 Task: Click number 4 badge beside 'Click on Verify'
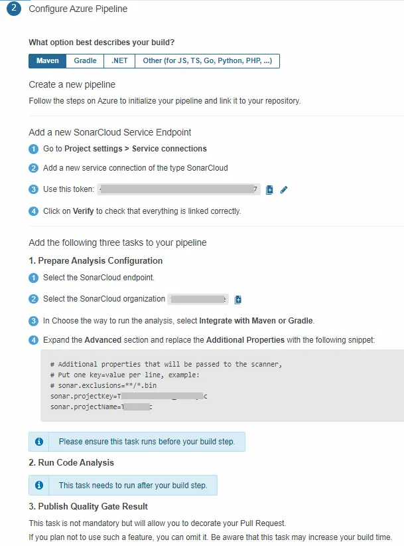pyautogui.click(x=34, y=211)
